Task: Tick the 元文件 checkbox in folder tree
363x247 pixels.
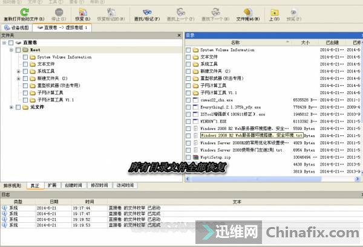Action: (x=18, y=107)
